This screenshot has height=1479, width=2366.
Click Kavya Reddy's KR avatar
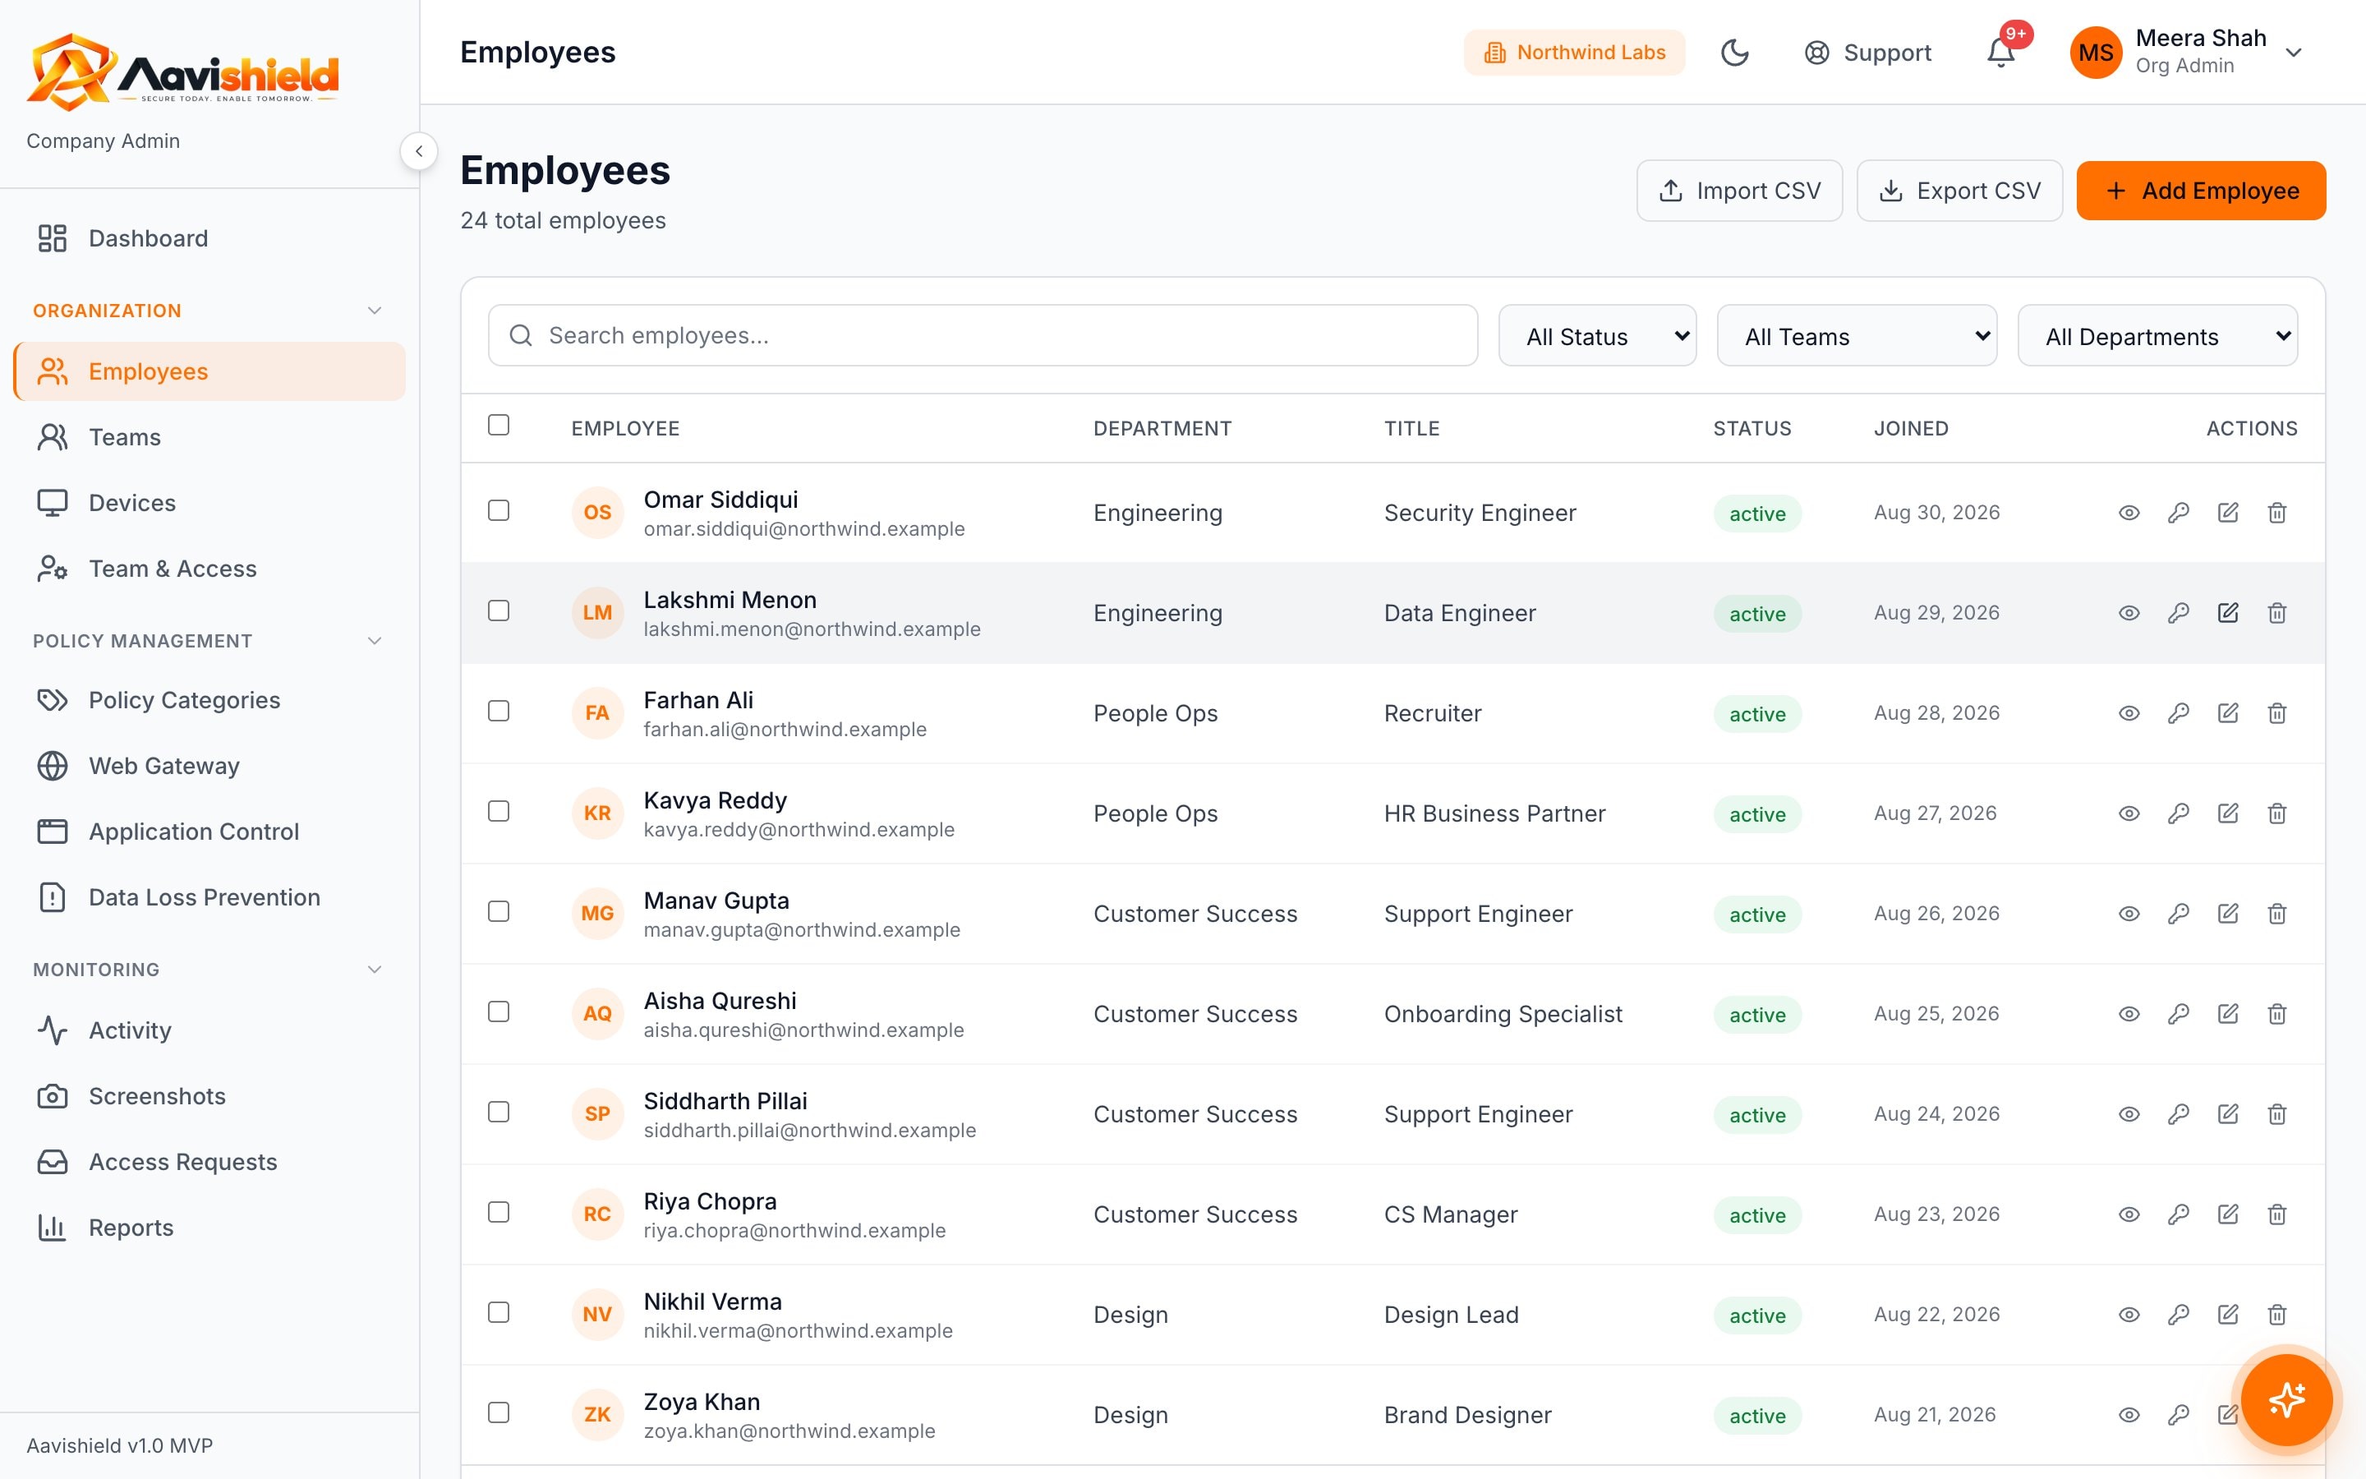[x=597, y=813]
